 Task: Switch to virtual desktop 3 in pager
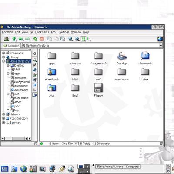coord(87,167)
